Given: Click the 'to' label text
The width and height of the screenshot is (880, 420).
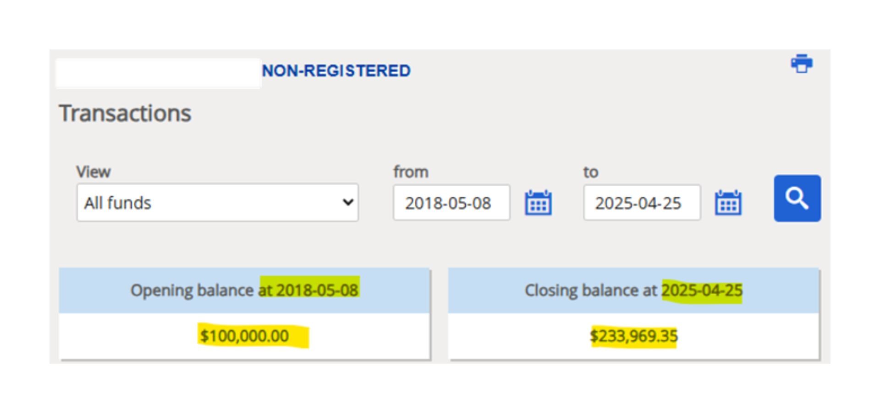Looking at the screenshot, I should [590, 172].
